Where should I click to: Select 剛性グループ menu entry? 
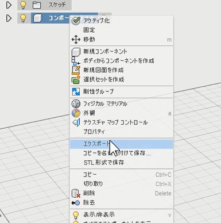[122, 92]
